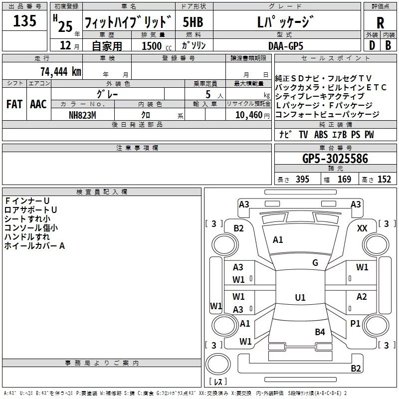Select the U1 dent mark on roof

point(300,298)
